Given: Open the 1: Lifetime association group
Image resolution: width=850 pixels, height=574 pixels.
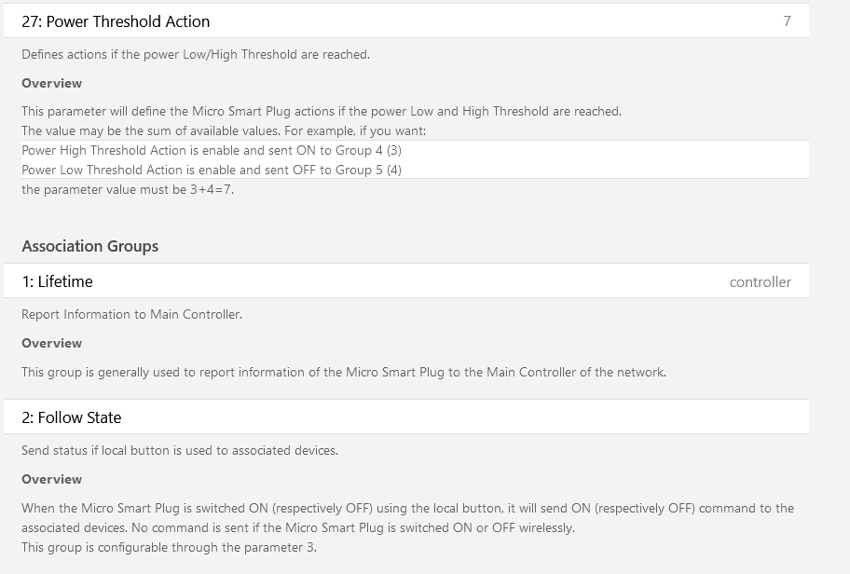Looking at the screenshot, I should (406, 280).
